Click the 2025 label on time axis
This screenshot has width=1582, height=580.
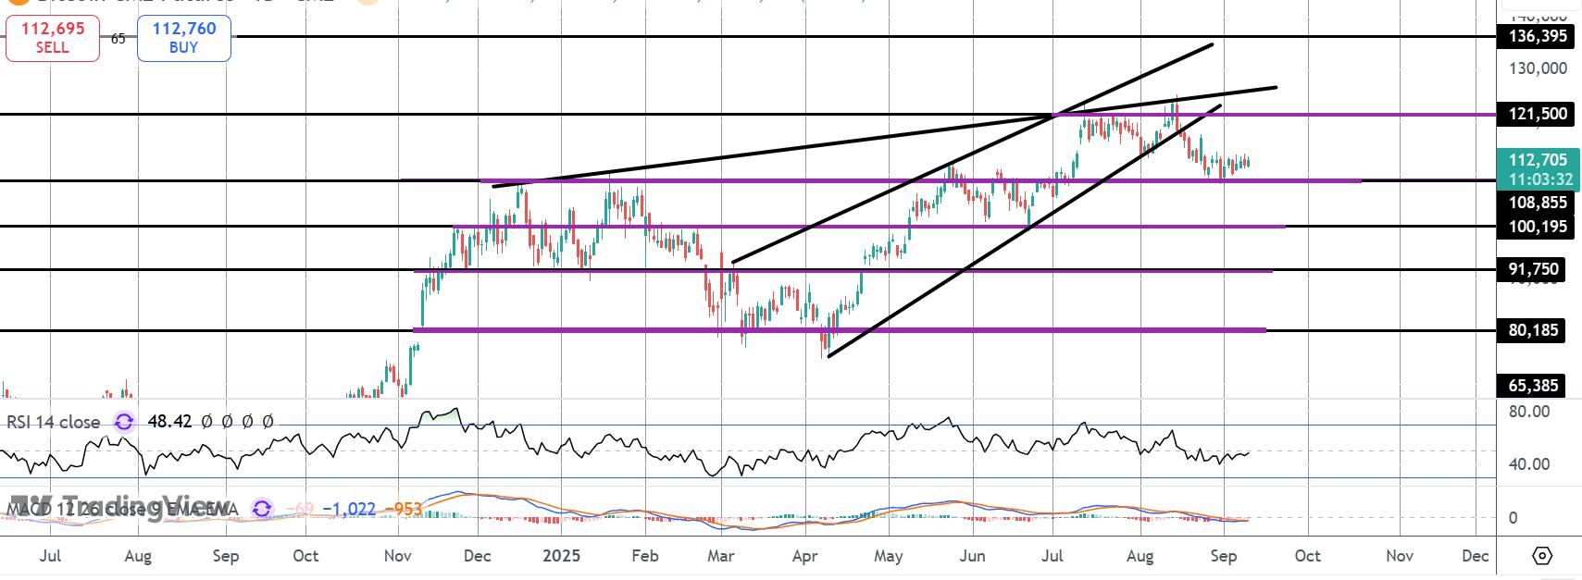561,556
